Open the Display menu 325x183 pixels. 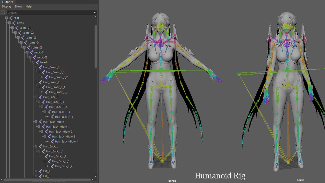(6, 7)
